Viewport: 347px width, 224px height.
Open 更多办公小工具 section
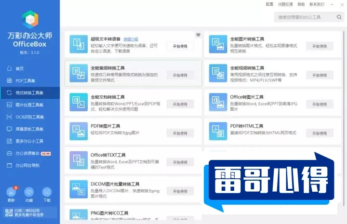[30, 141]
